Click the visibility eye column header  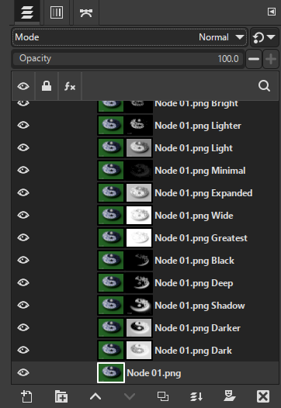coord(23,86)
